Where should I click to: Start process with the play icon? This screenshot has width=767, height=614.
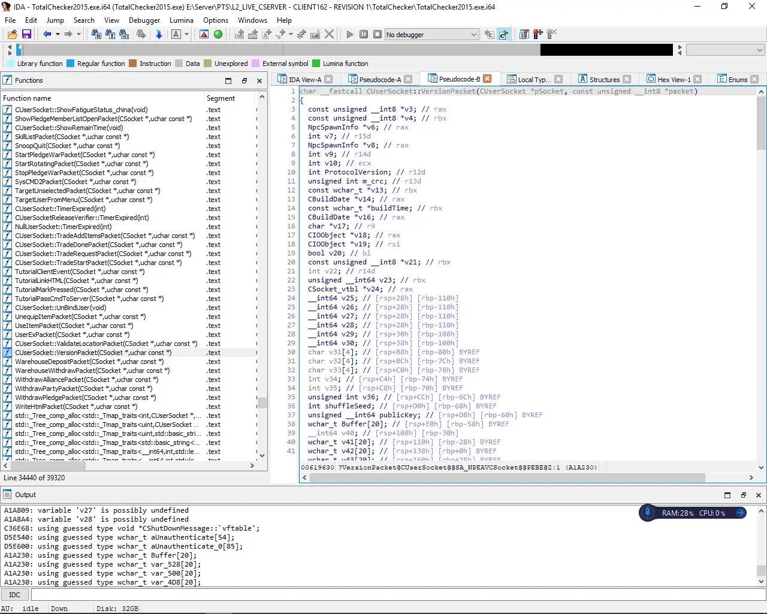[350, 34]
